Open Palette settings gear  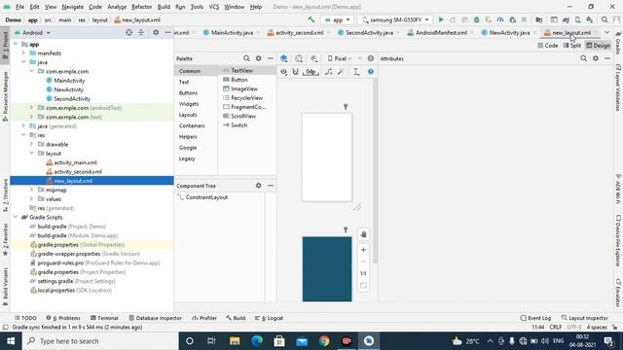click(x=258, y=58)
